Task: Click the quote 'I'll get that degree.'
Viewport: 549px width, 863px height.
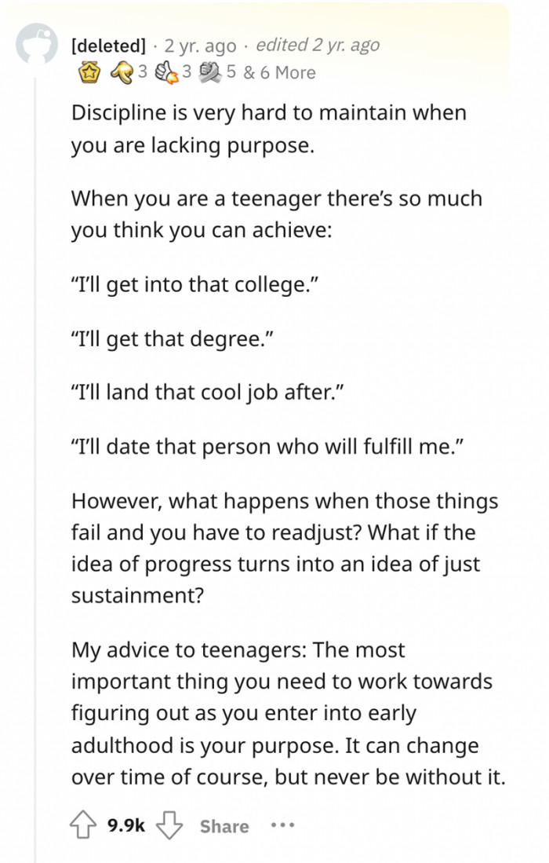Action: click(172, 339)
